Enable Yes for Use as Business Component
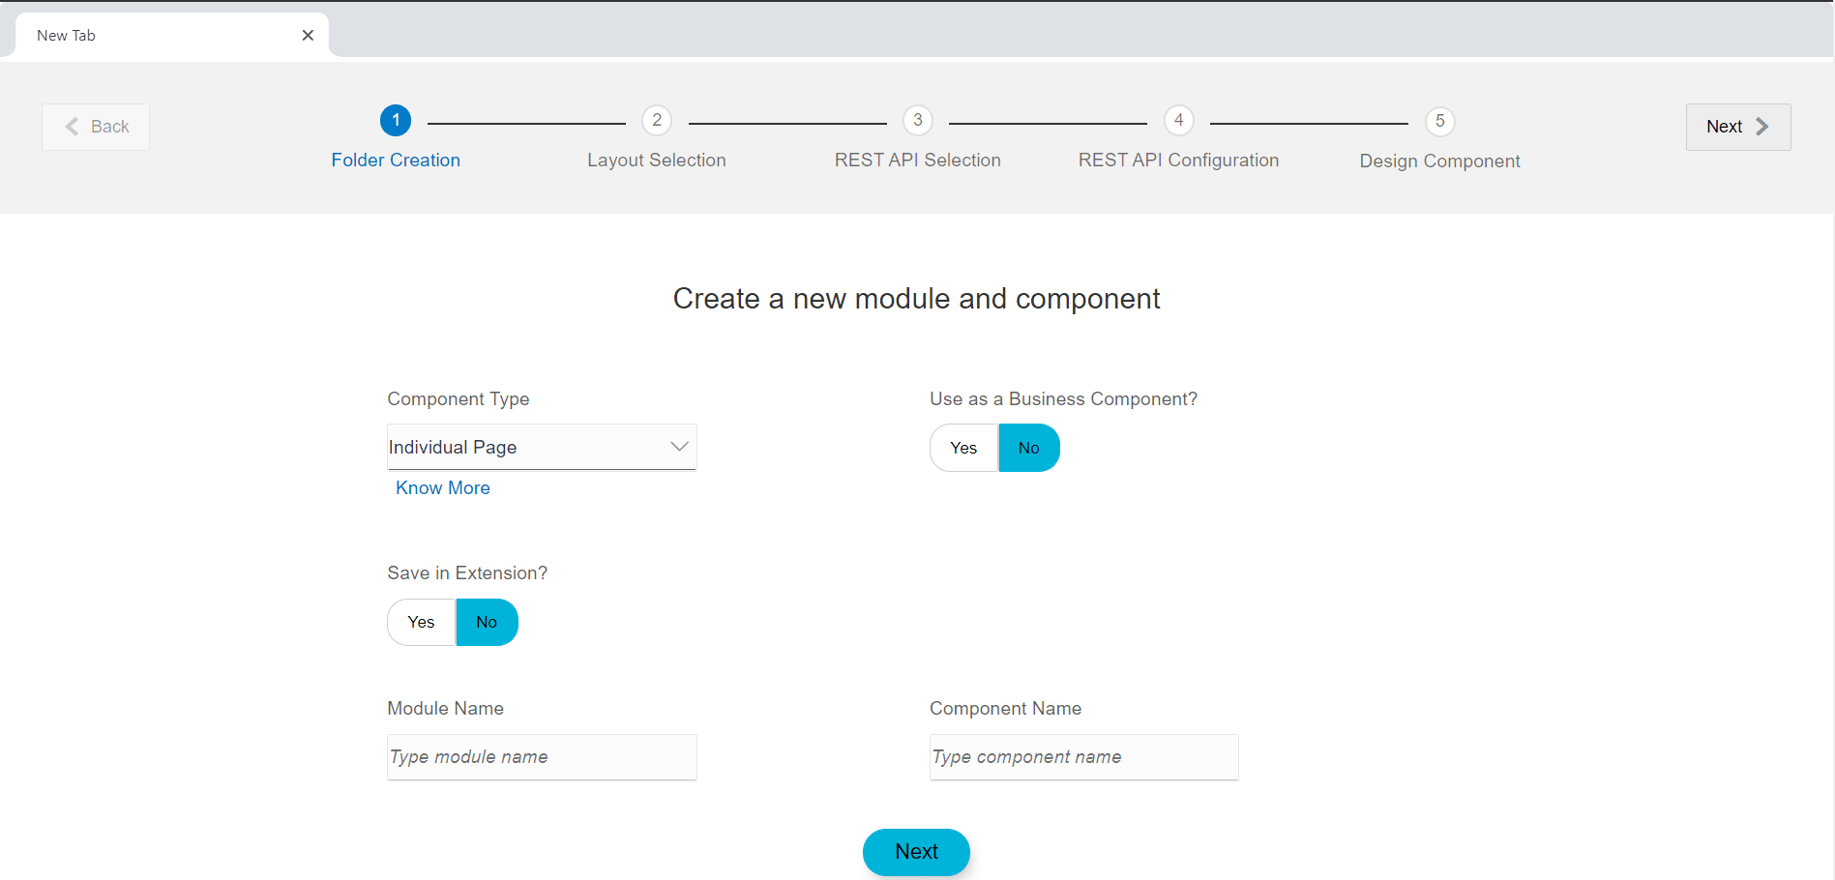The height and width of the screenshot is (880, 1835). point(962,447)
